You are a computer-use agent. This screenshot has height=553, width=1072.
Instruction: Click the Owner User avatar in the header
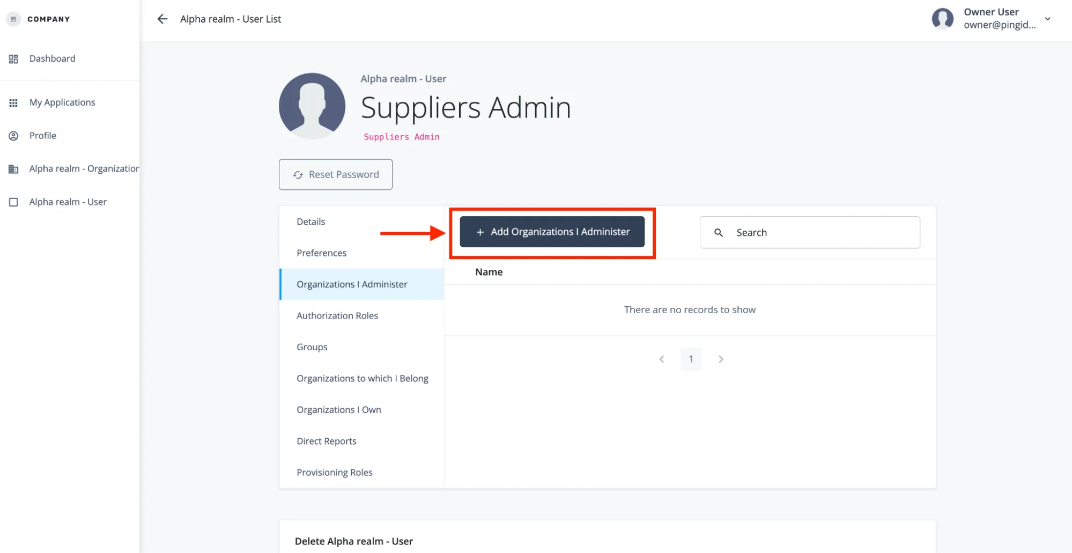pyautogui.click(x=942, y=19)
